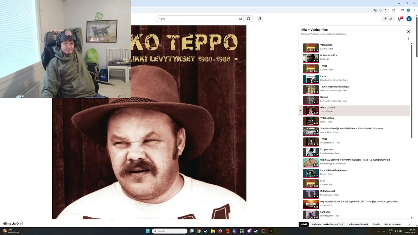Play Laivat by Rauli Badding Somerjoki
Viewport: 418px width, 235px height.
point(354,79)
